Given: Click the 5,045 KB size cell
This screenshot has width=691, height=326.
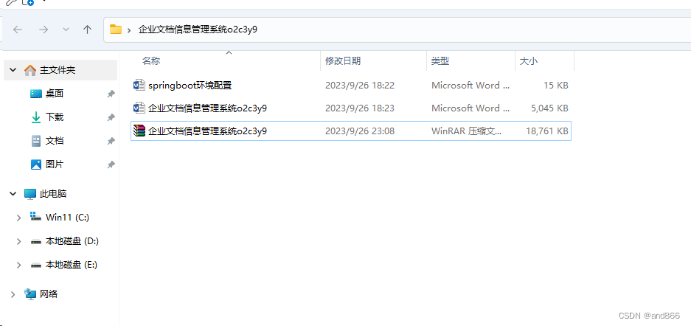Looking at the screenshot, I should tap(549, 108).
